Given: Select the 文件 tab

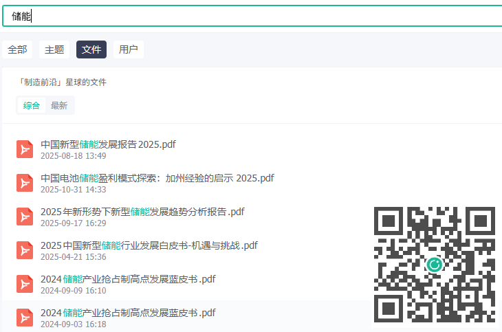Looking at the screenshot, I should 91,49.
